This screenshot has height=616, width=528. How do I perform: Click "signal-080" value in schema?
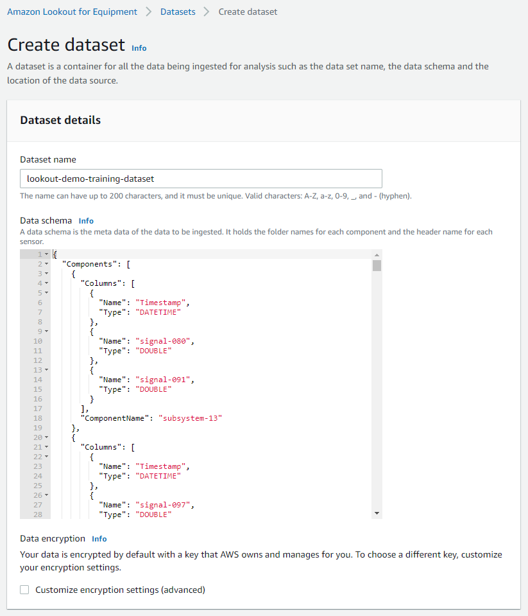[163, 341]
